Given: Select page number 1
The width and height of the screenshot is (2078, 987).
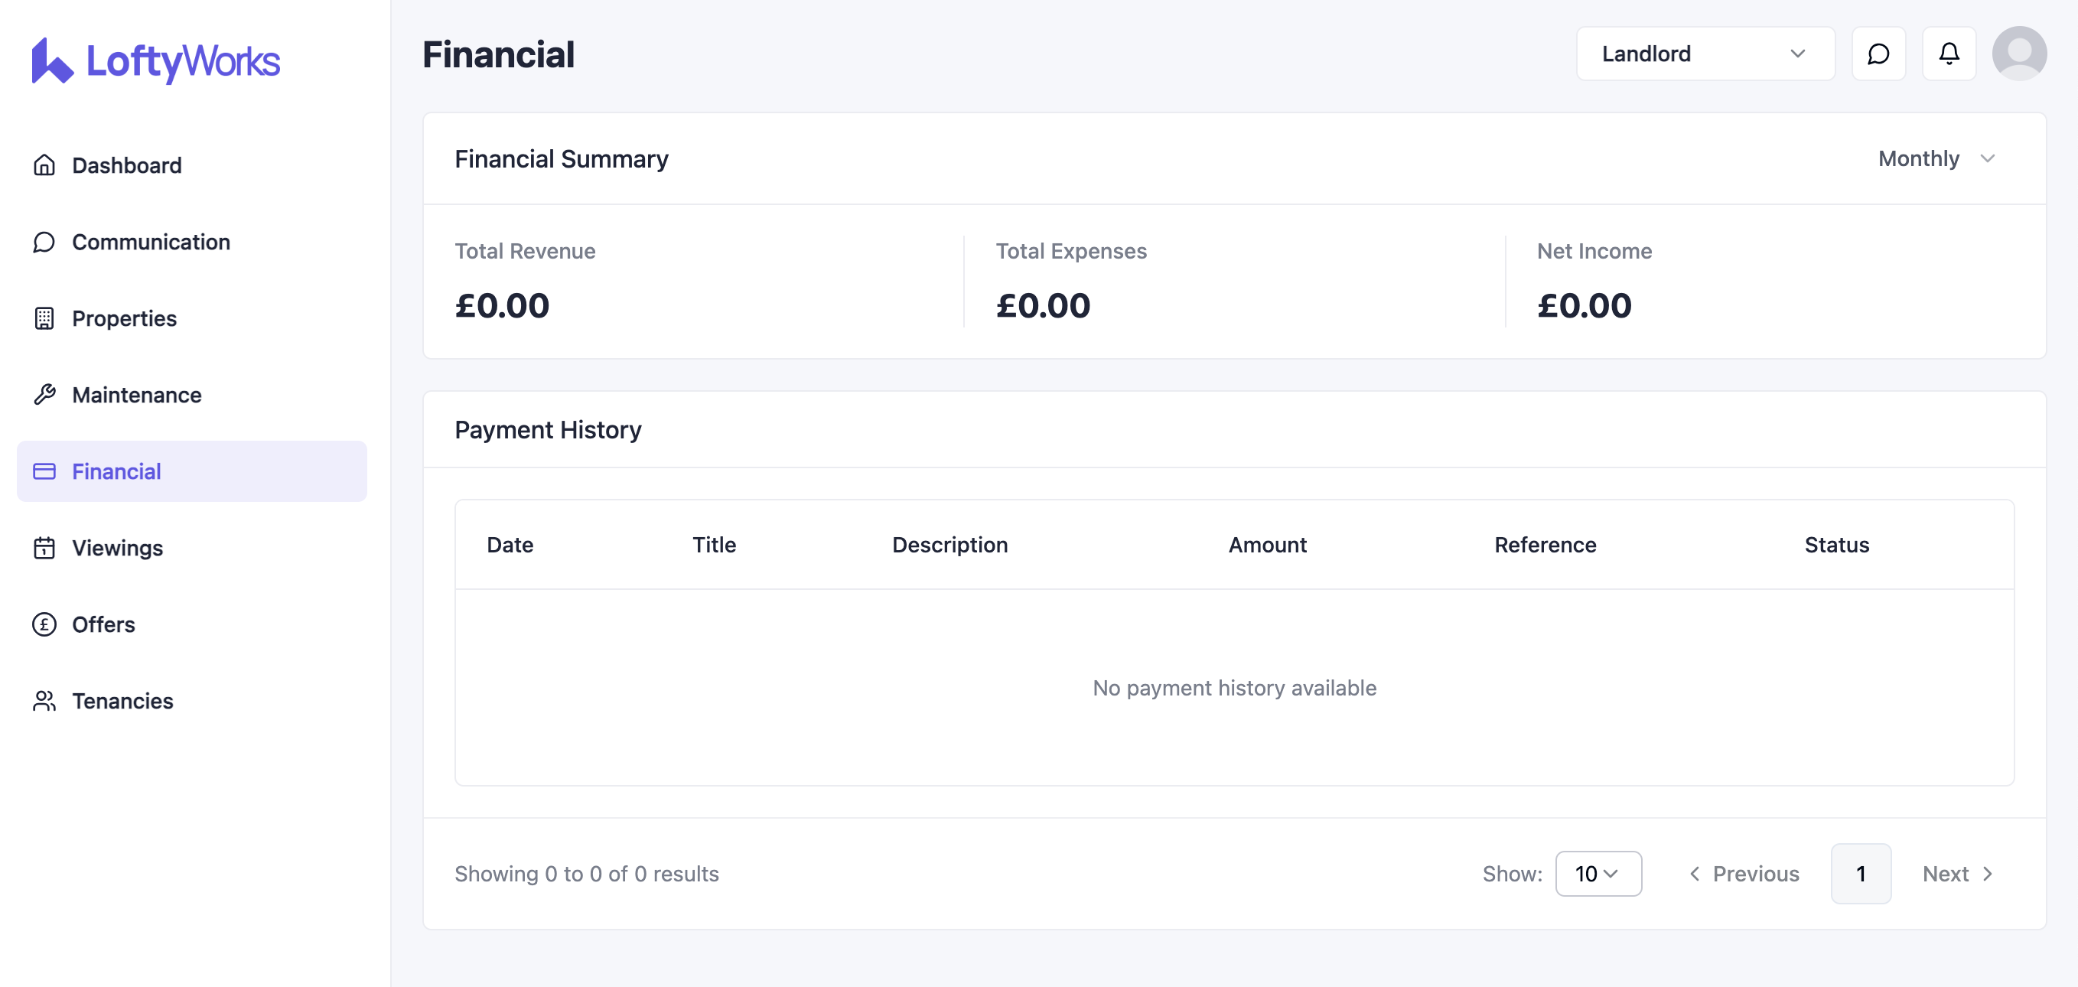Looking at the screenshot, I should [1860, 873].
